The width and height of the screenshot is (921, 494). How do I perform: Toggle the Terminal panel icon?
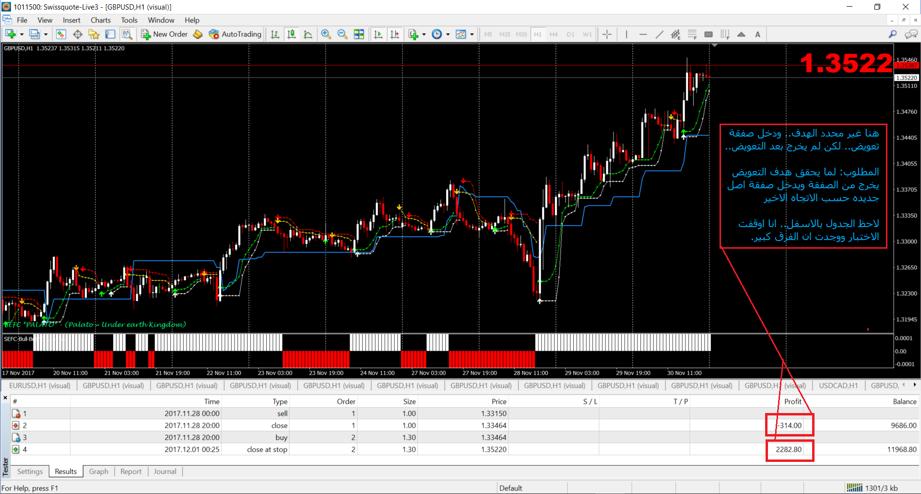(110, 34)
